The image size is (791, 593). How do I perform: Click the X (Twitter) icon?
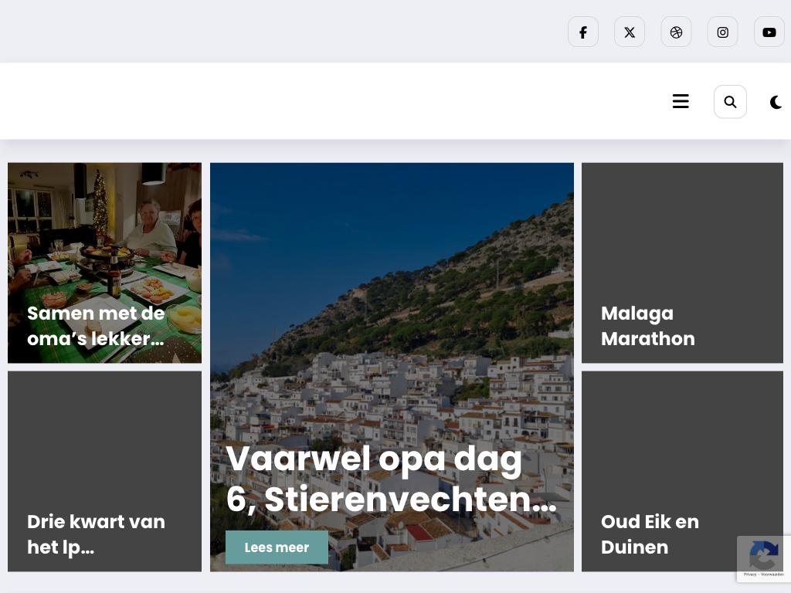630,32
